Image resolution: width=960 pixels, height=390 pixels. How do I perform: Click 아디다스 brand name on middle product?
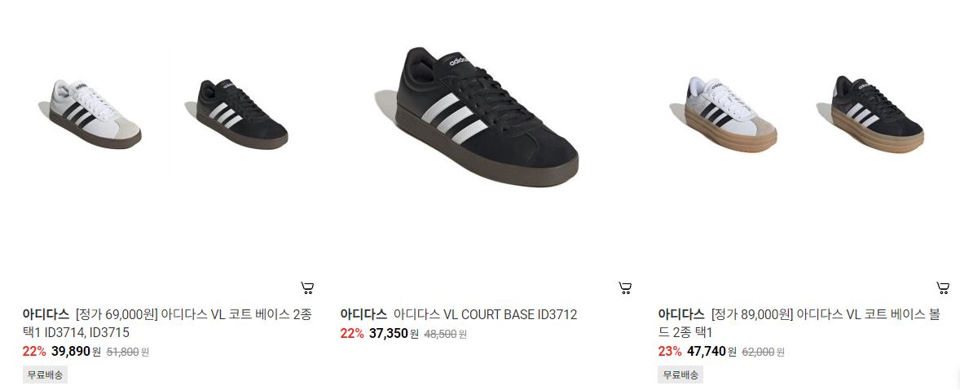[363, 315]
